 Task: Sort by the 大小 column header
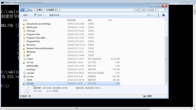(110, 20)
